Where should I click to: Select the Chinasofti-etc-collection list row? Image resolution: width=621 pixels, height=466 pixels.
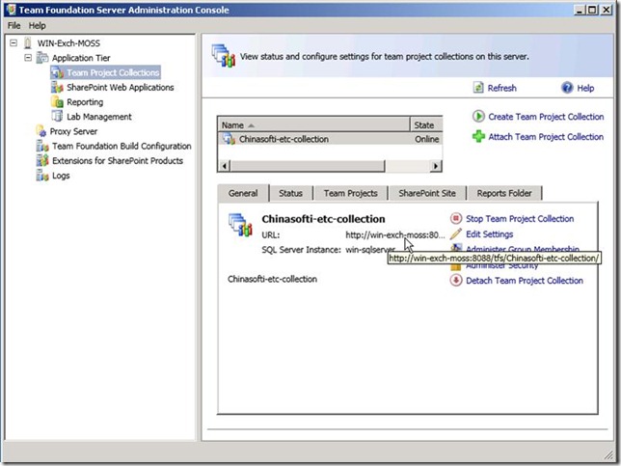[x=330, y=139]
